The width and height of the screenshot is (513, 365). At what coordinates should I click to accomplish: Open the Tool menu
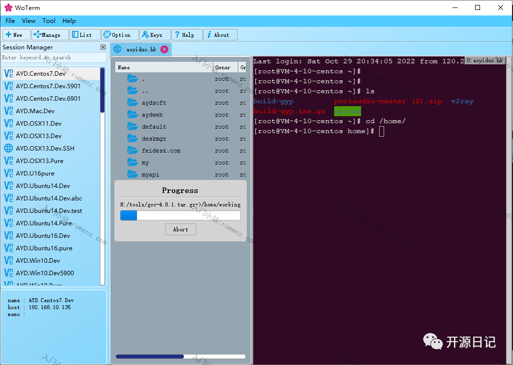coord(49,21)
